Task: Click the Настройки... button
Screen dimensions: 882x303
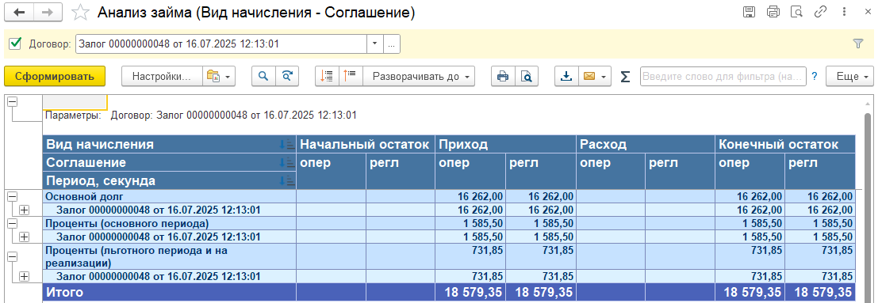Action: click(x=162, y=76)
